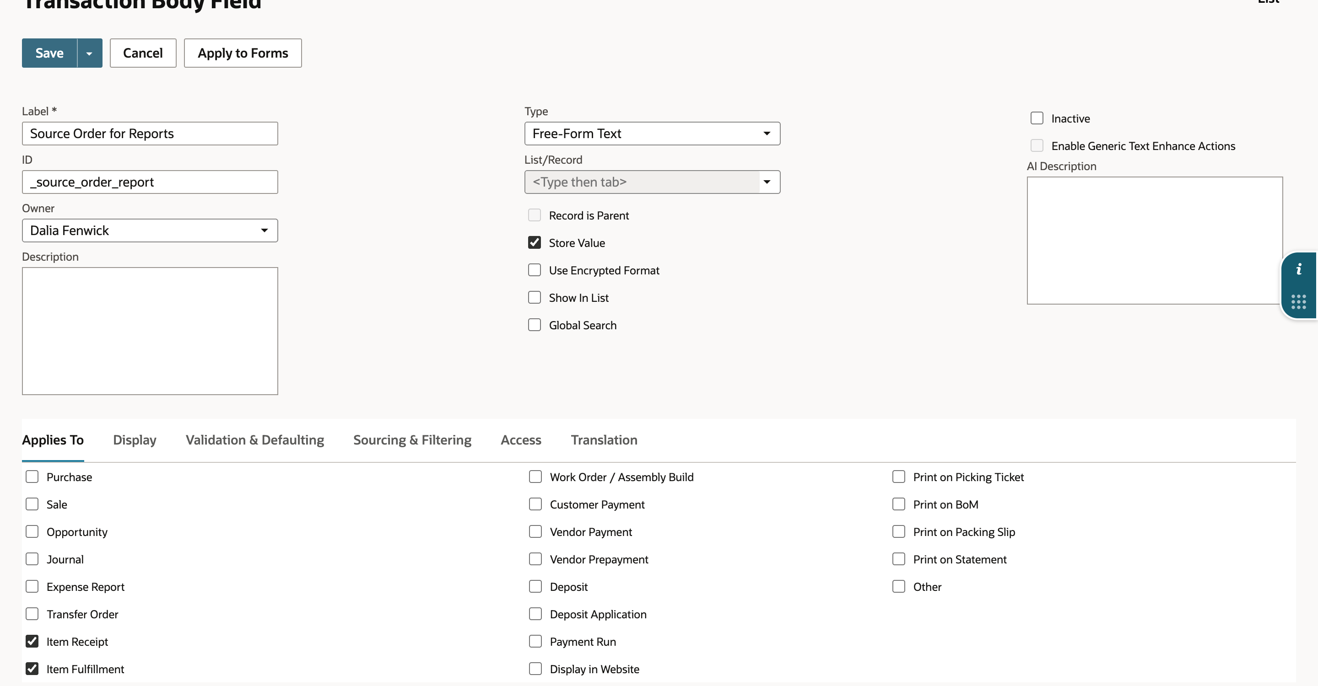Screen dimensions: 1318x686
Task: Select the Applies To tab
Action: [x=53, y=439]
